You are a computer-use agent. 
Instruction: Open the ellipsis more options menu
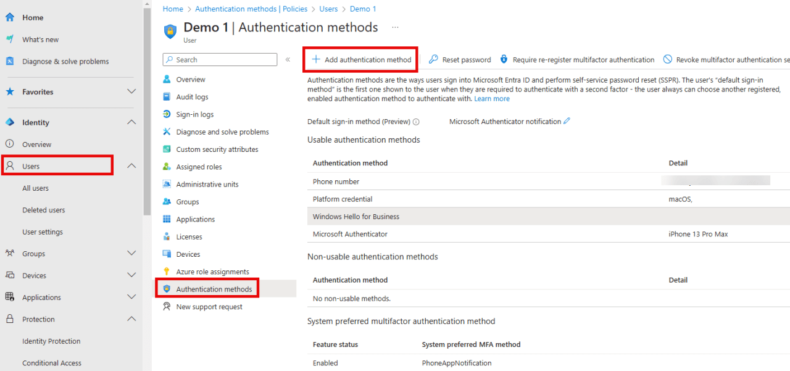(395, 28)
